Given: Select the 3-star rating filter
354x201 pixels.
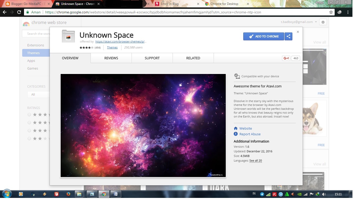Looking at the screenshot, I should (x=29, y=130).
